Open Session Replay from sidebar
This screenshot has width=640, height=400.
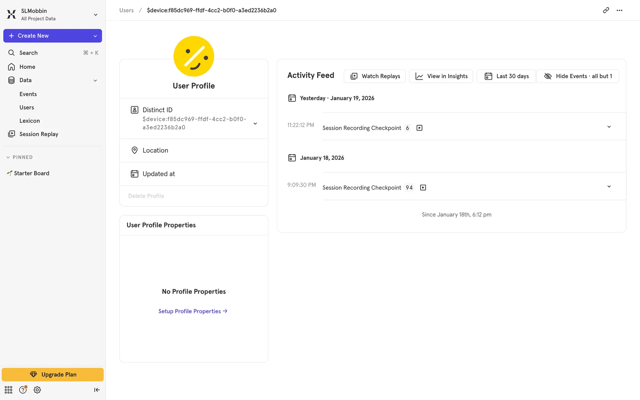[x=39, y=134]
